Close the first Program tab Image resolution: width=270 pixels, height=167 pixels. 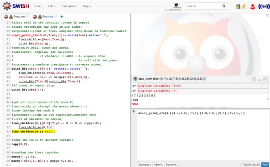(27, 17)
